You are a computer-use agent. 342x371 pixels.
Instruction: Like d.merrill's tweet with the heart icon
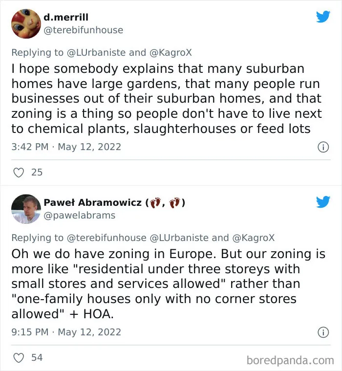(19, 173)
